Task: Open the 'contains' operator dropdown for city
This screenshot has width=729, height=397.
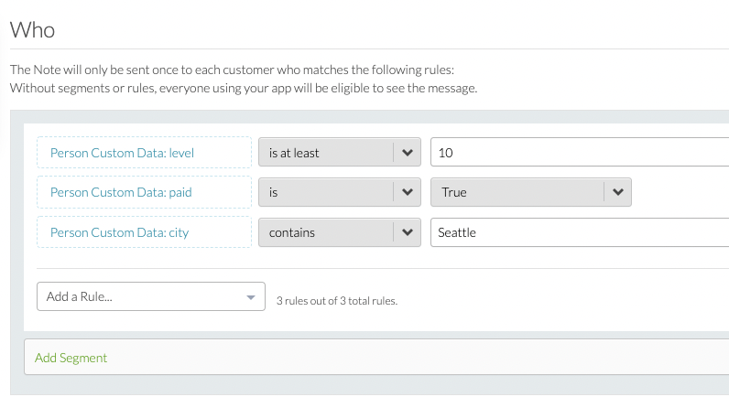Action: point(326,232)
